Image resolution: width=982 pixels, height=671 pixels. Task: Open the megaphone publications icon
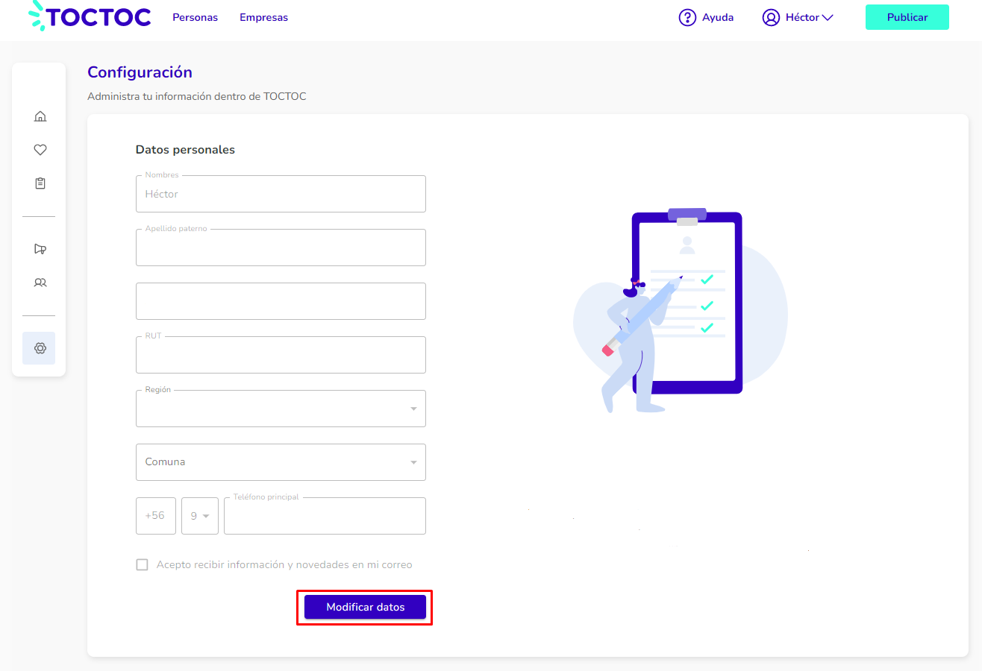pos(40,249)
